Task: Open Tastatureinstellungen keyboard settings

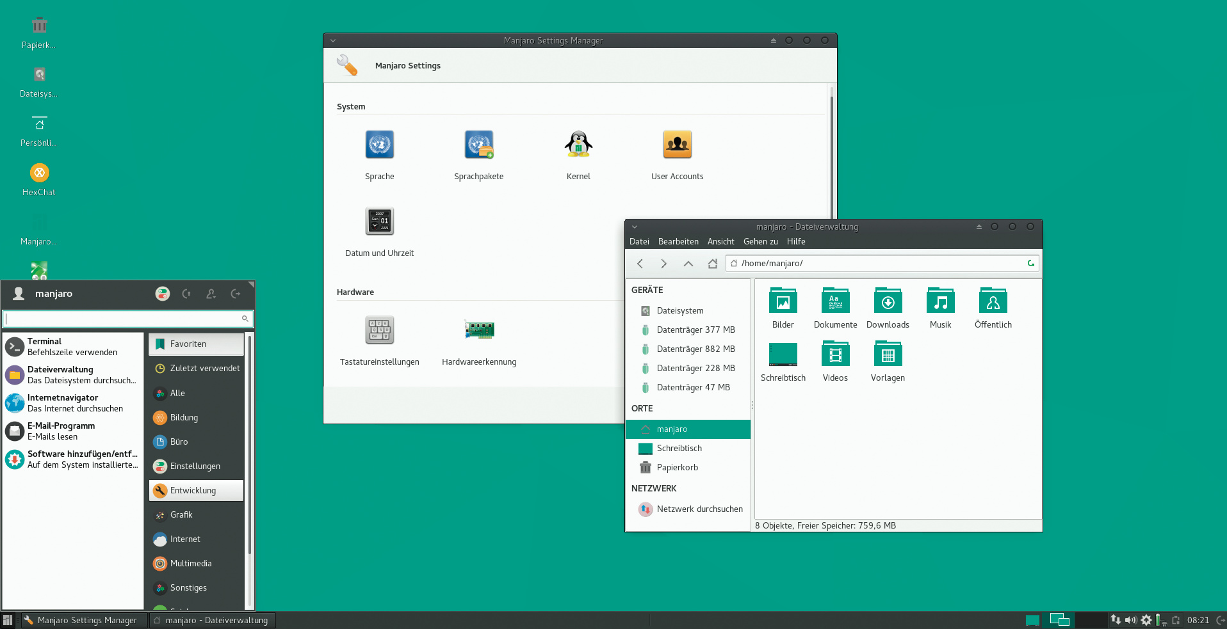Action: pyautogui.click(x=379, y=330)
